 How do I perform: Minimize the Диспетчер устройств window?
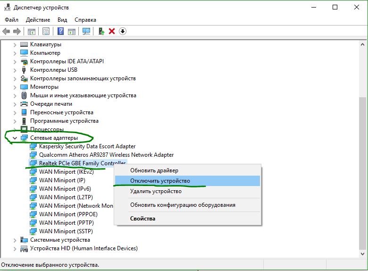pos(314,7)
